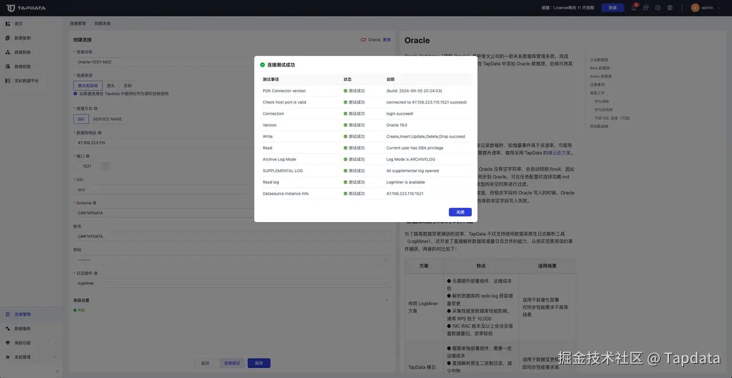Click the info icon beside 数据库地址

tap(100, 132)
